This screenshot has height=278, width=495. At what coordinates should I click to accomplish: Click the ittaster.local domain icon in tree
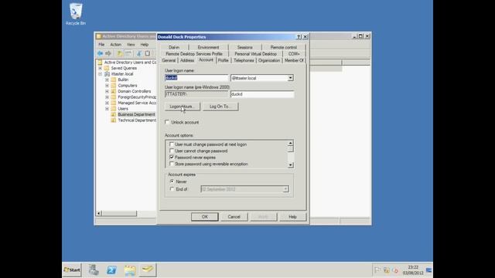[107, 74]
